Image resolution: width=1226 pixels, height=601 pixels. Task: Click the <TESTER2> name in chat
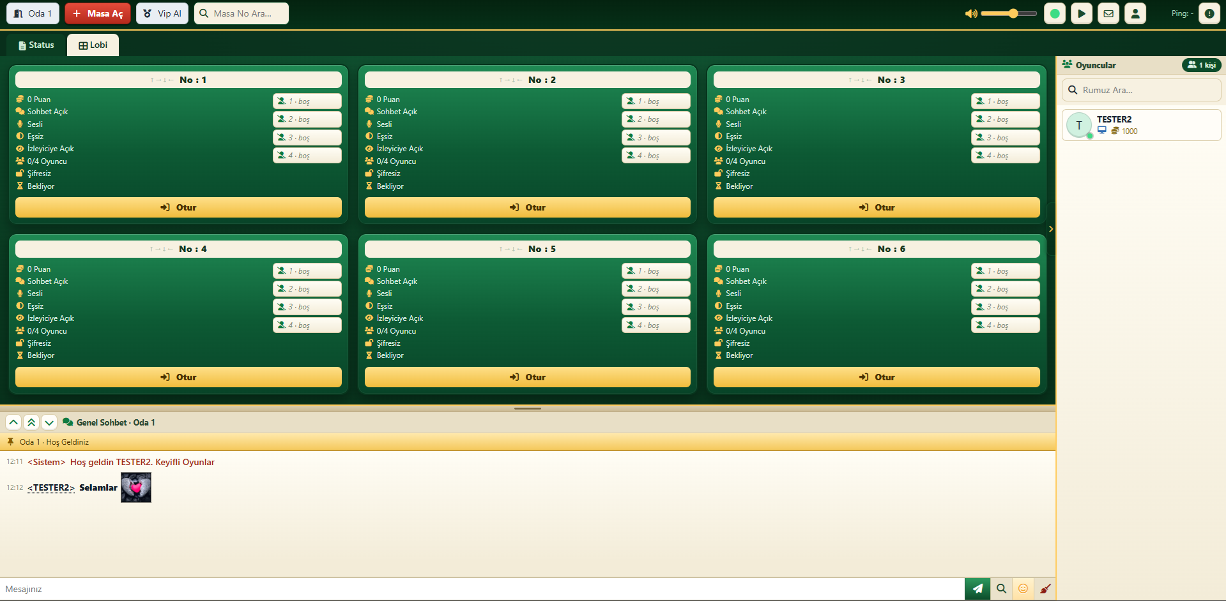[51, 487]
